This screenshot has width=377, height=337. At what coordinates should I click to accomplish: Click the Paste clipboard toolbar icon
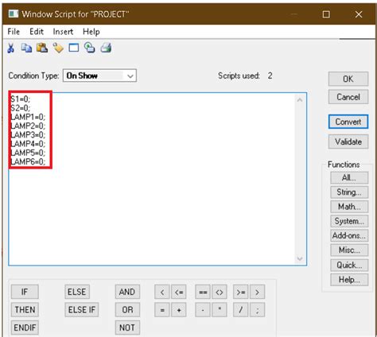(x=42, y=48)
